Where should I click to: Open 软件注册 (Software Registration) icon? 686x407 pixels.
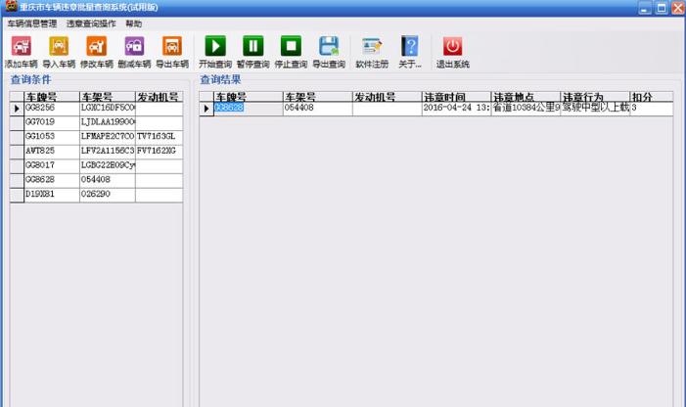coord(372,46)
